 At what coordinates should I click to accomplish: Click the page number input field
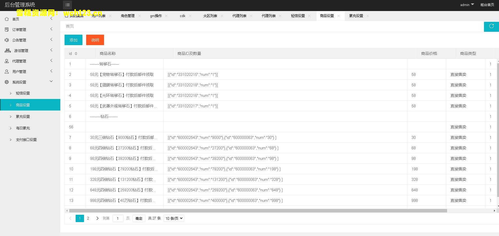click(x=118, y=218)
